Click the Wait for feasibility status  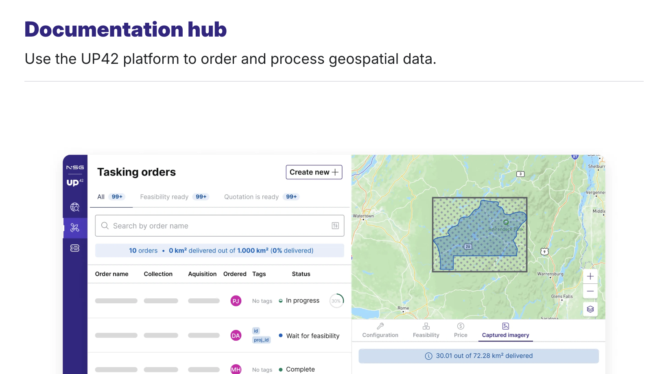pyautogui.click(x=309, y=336)
